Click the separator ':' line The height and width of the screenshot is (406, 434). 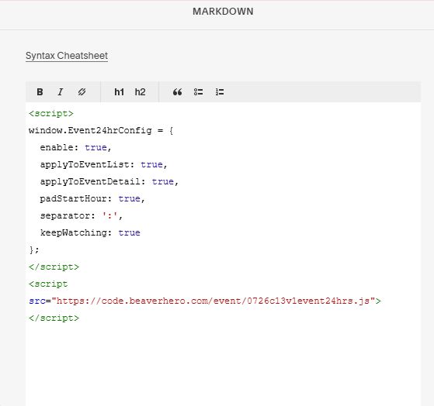pos(82,215)
